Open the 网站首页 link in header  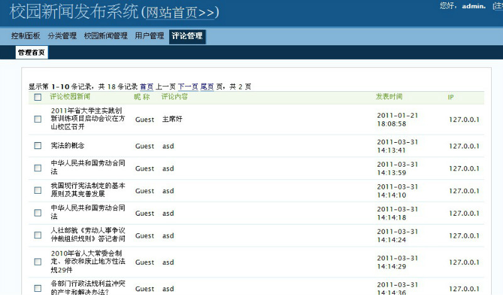180,13
